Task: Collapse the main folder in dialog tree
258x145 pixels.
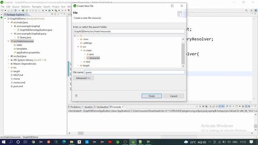Action: click(81, 50)
